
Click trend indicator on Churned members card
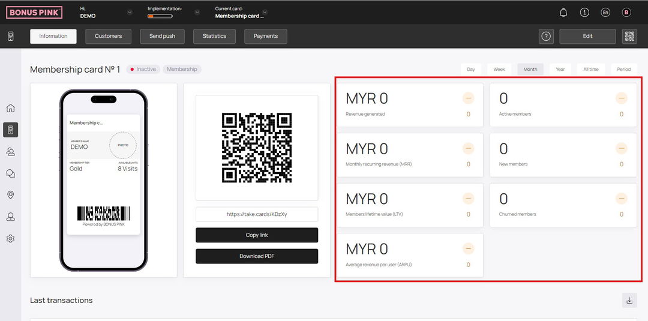tap(622, 199)
